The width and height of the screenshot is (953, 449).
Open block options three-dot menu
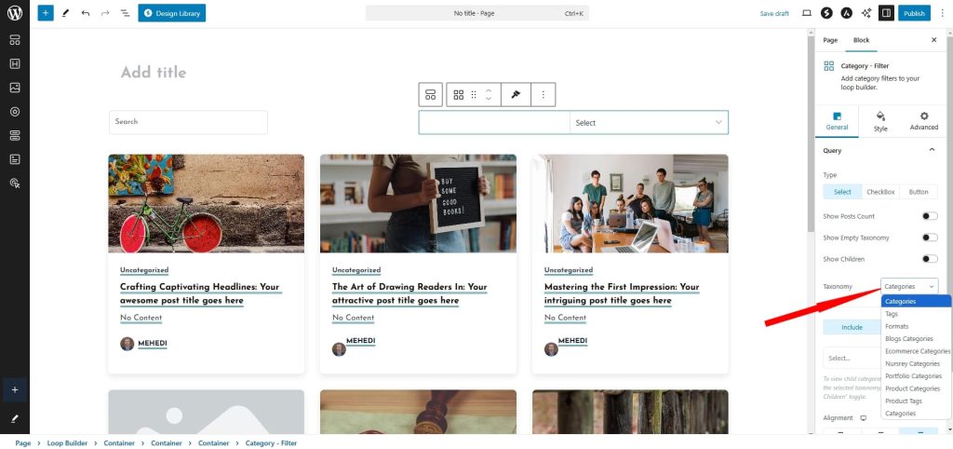click(x=543, y=95)
